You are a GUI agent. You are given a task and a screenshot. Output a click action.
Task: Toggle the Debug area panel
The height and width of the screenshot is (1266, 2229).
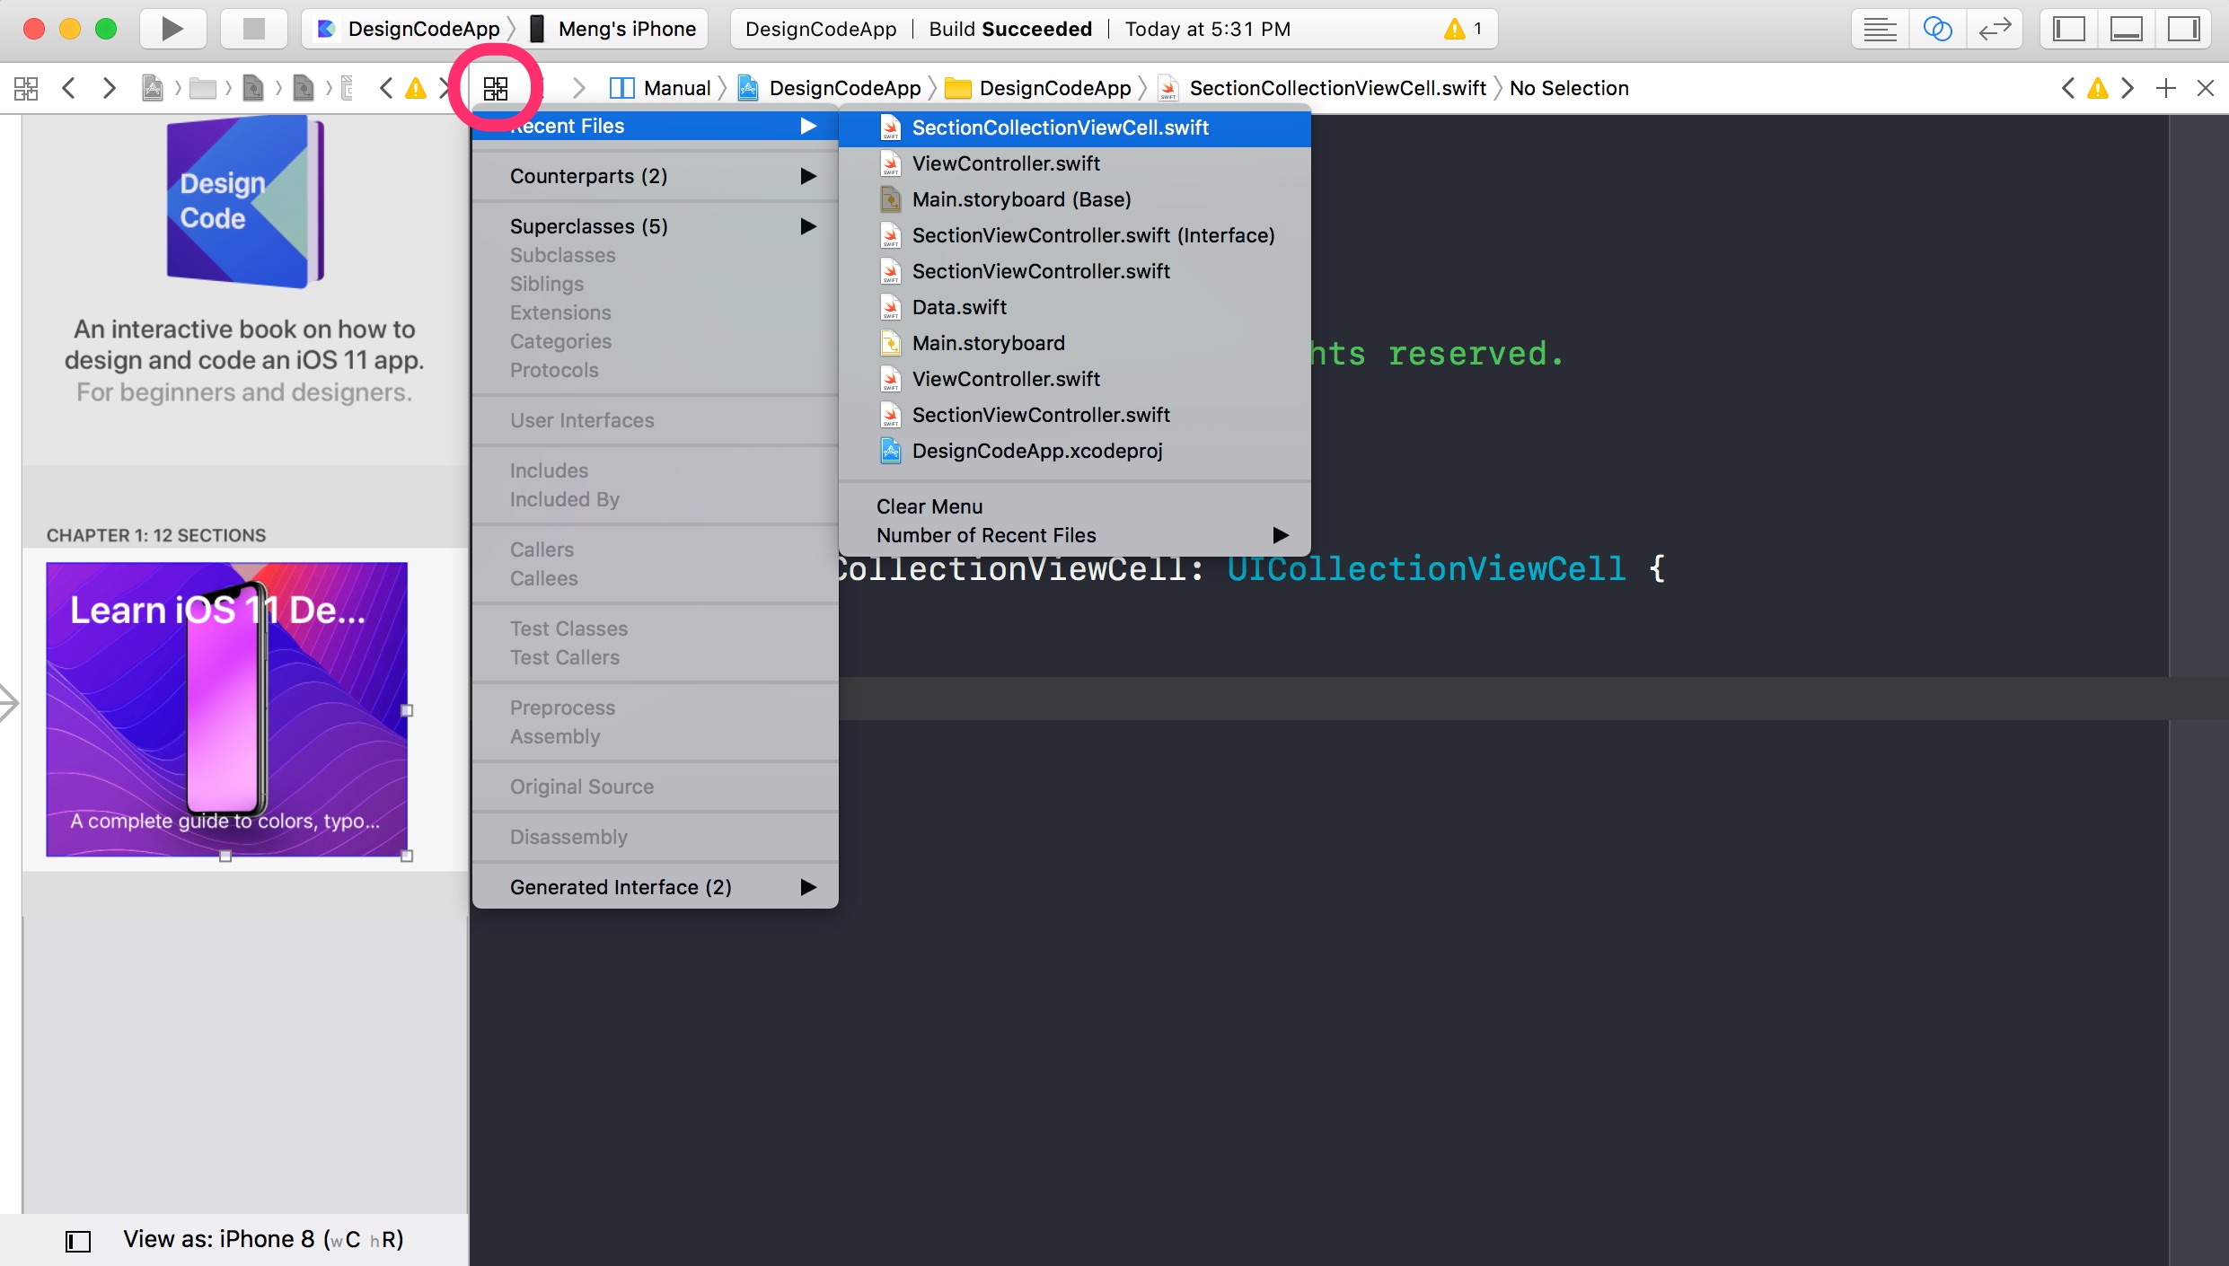pyautogui.click(x=2126, y=29)
